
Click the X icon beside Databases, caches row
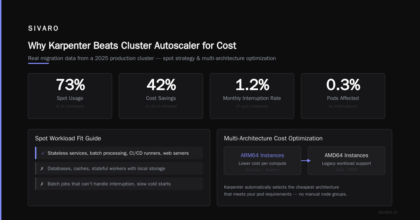42,168
